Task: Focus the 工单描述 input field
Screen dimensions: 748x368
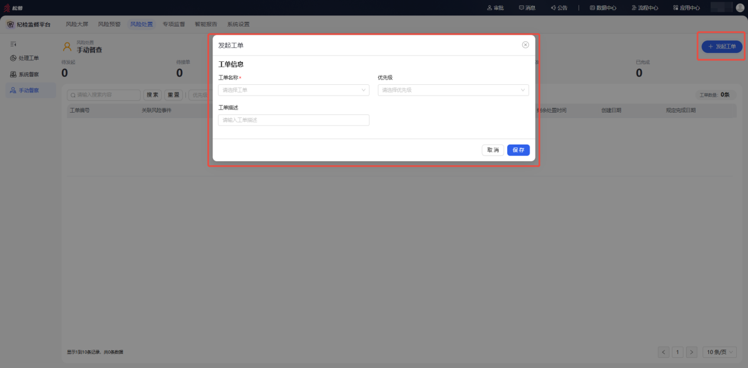Action: click(x=293, y=120)
